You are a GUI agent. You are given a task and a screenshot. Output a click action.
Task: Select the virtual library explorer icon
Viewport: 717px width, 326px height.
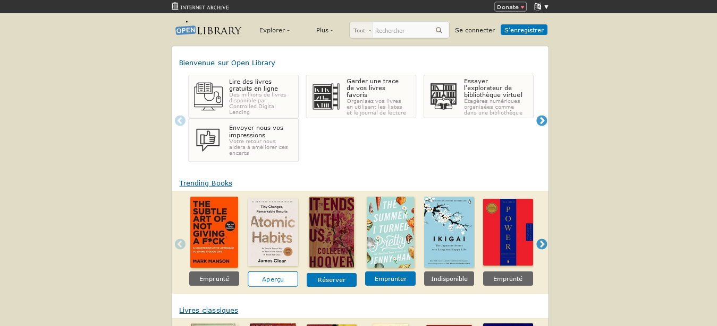pyautogui.click(x=443, y=96)
